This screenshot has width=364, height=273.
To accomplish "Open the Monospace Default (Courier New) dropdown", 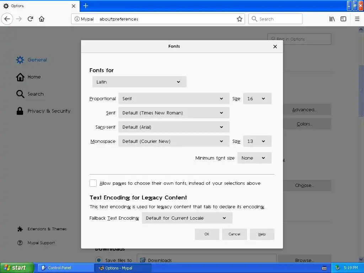I will click(x=174, y=141).
